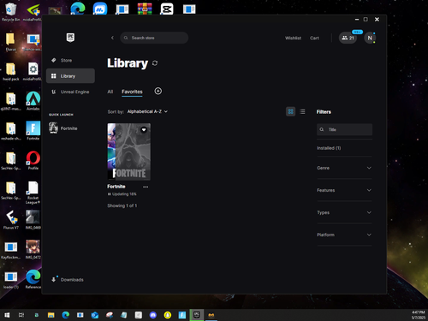428x321 pixels.
Task: Open the Aimlabs desktop shortcut
Action: pyautogui.click(x=33, y=101)
